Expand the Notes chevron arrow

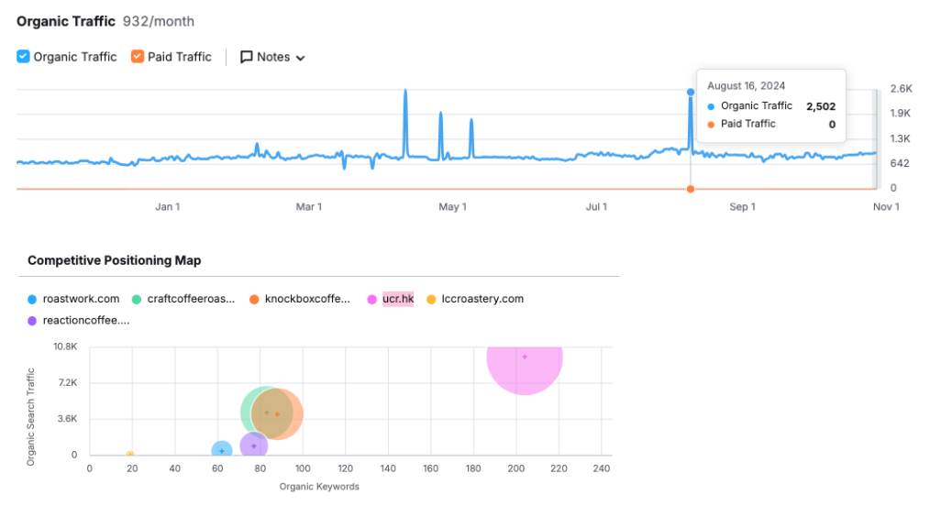[x=300, y=58]
